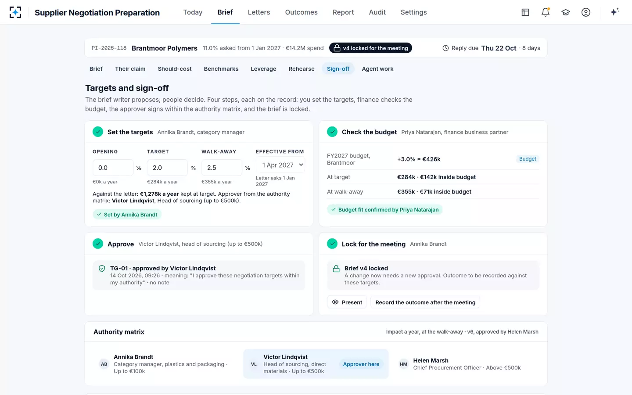Screen dimensions: 632x395
Task: Click green check on Check the budget
Action: pyautogui.click(x=332, y=132)
